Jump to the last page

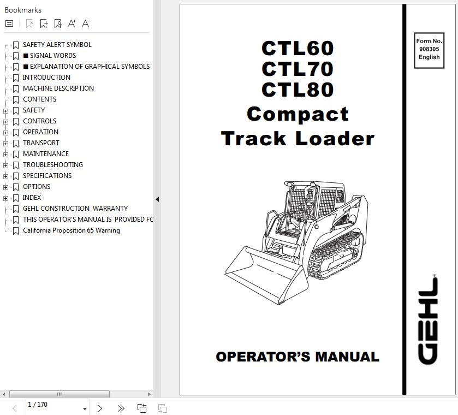pos(121,408)
